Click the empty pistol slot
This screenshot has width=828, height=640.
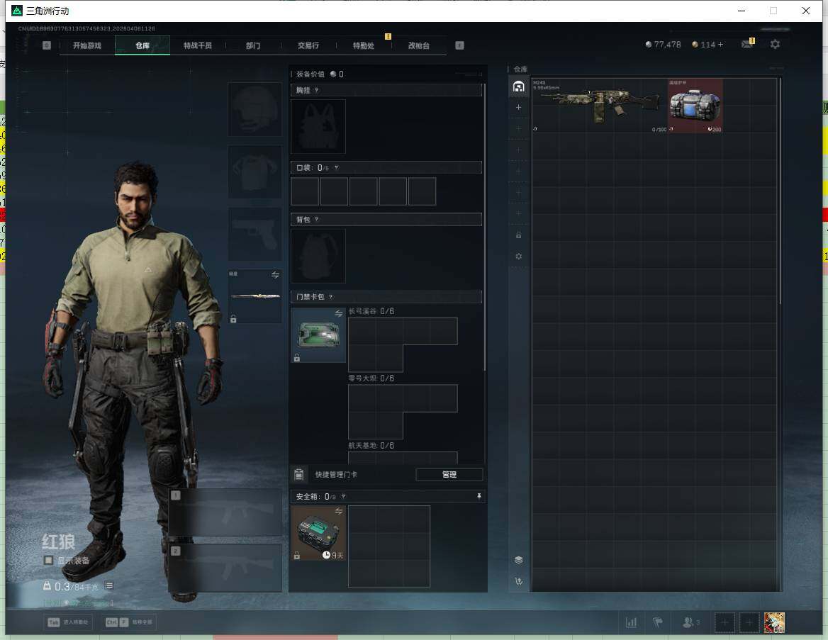point(254,234)
